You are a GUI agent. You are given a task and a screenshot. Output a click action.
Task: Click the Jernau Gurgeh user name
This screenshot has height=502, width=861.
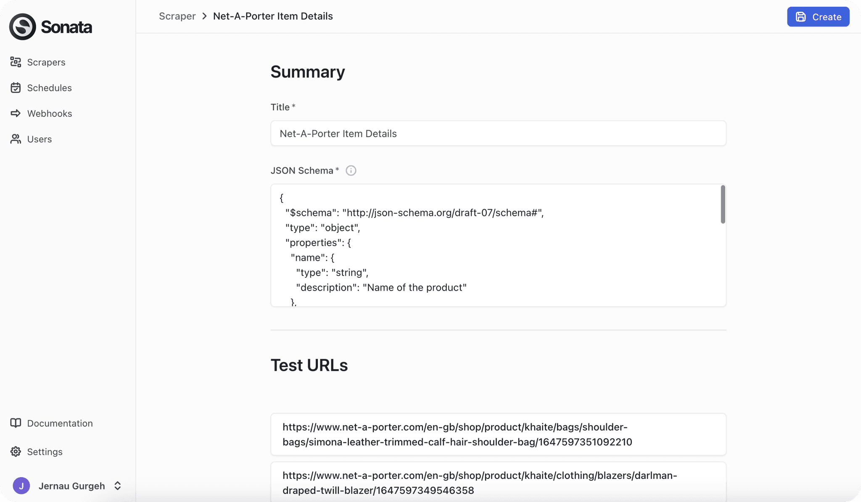[x=72, y=486]
